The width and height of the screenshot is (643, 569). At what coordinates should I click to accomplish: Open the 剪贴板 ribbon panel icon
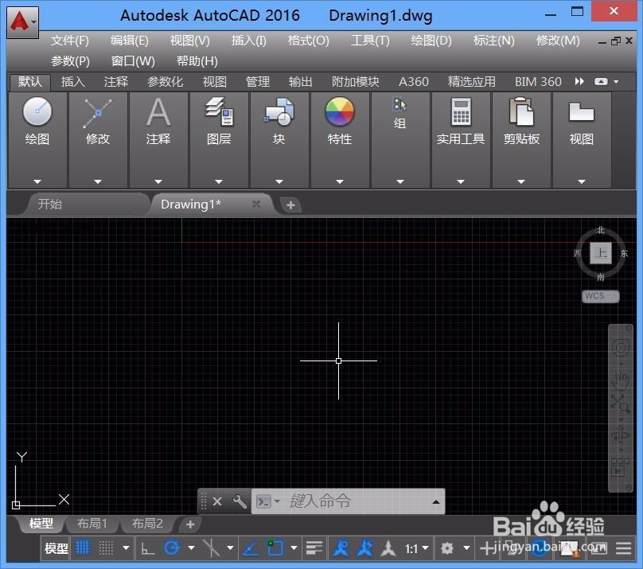pos(521,111)
